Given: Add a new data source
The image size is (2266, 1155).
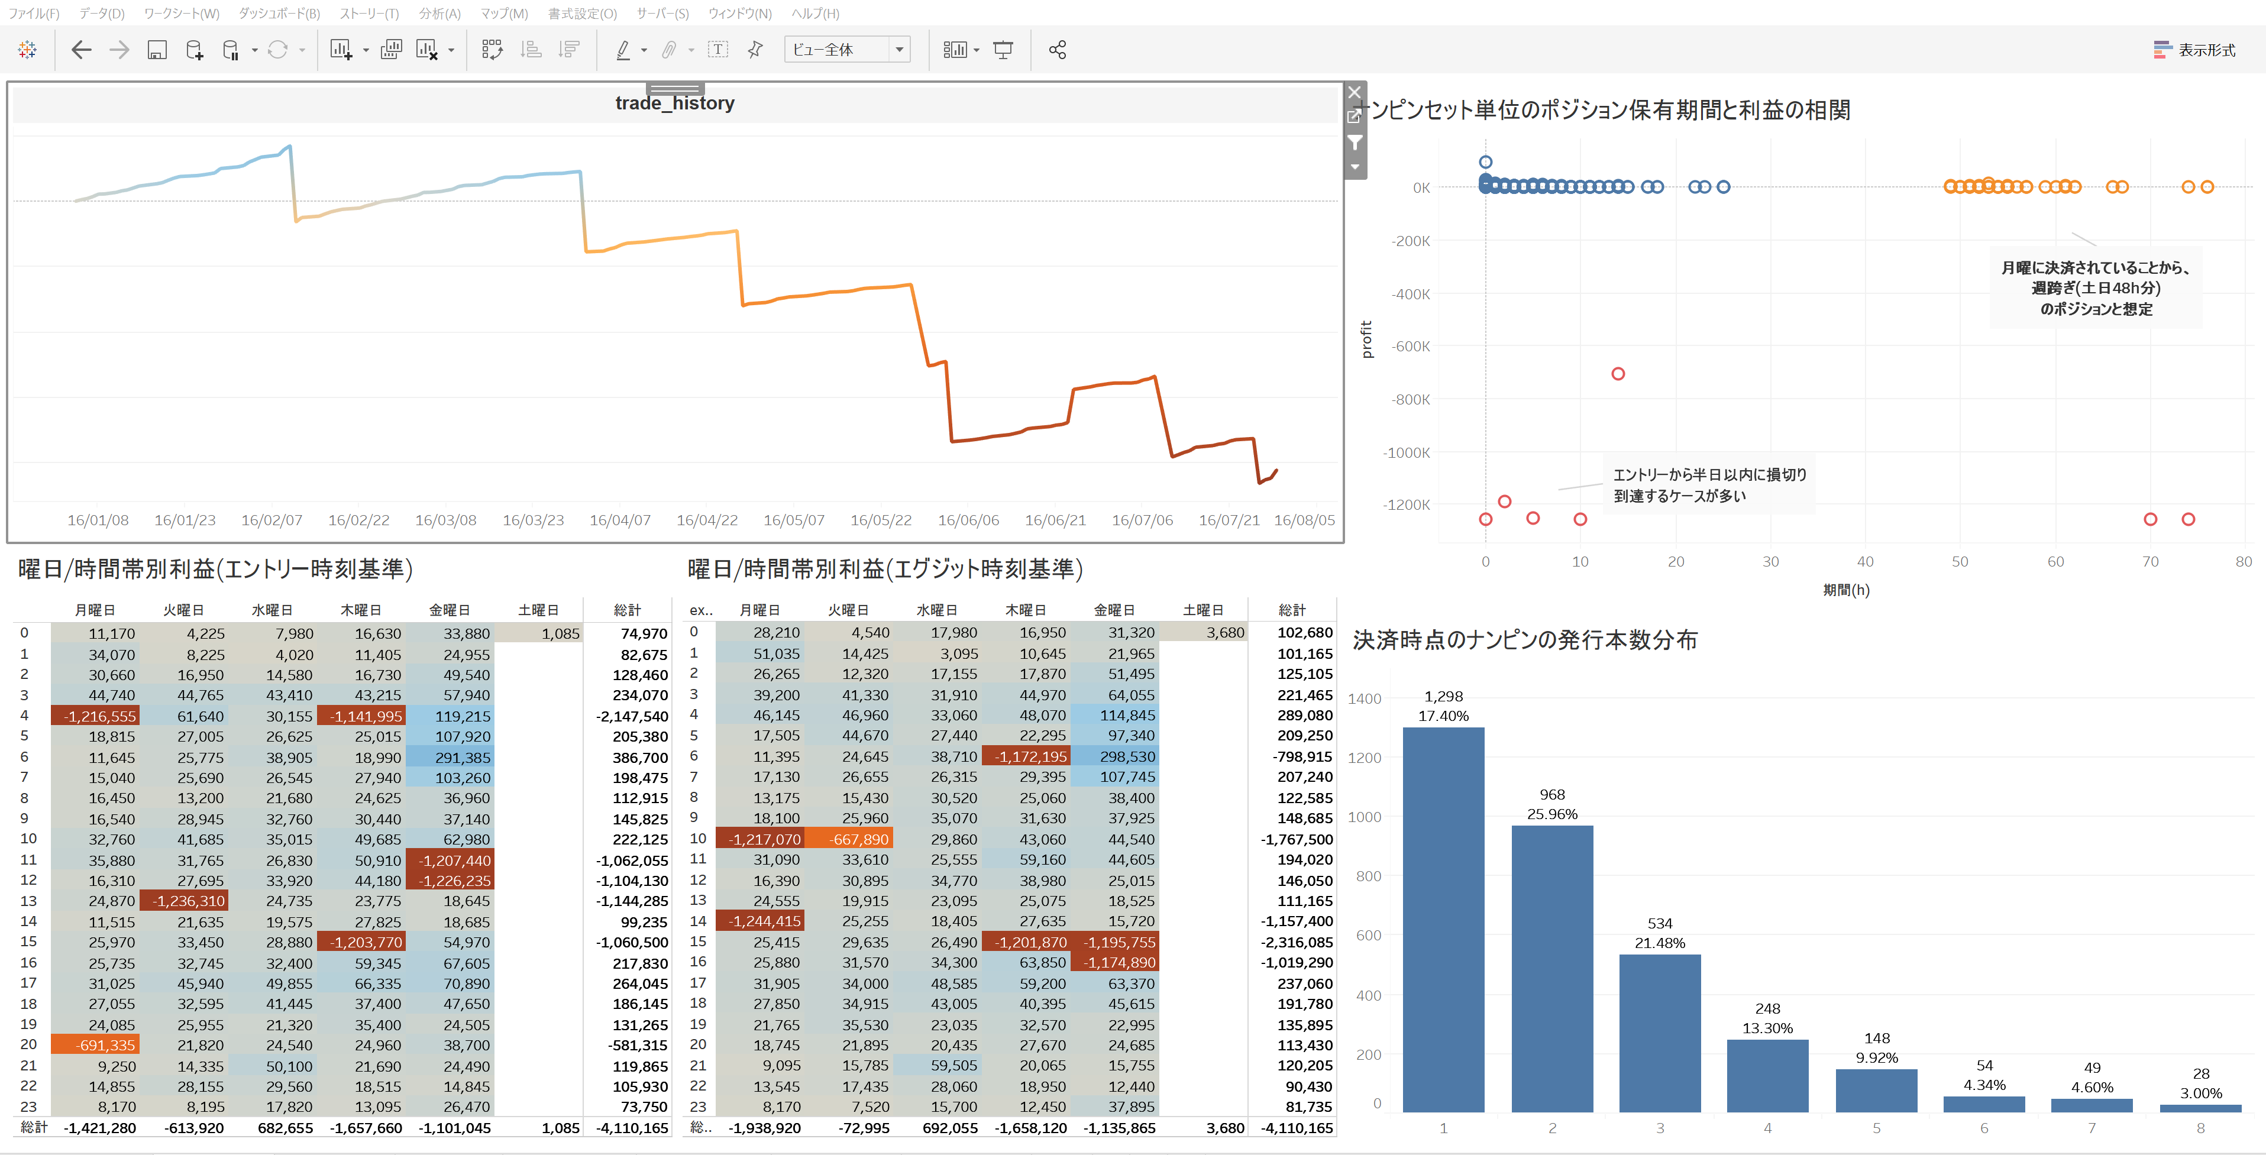Looking at the screenshot, I should tap(195, 50).
